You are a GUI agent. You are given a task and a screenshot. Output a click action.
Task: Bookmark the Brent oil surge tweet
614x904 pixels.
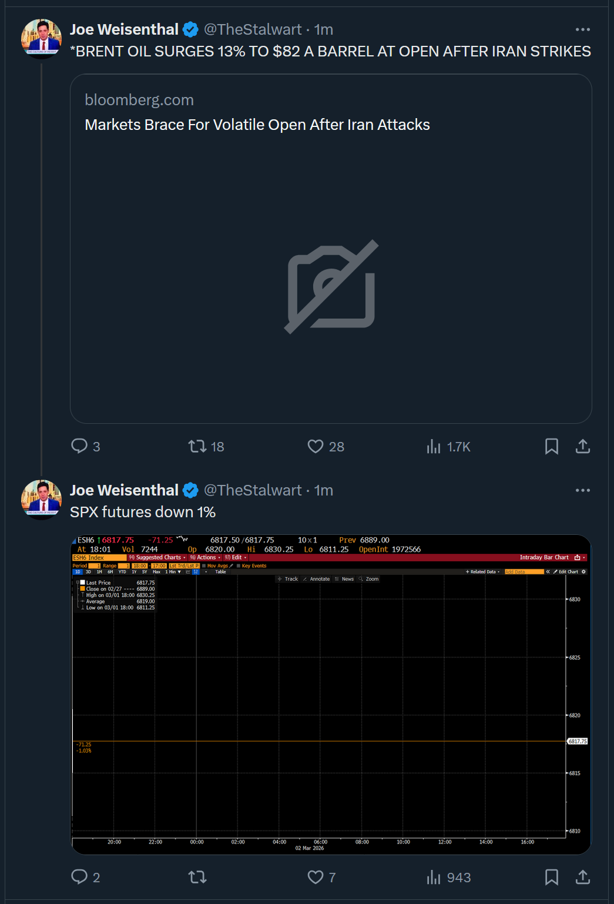pyautogui.click(x=551, y=447)
